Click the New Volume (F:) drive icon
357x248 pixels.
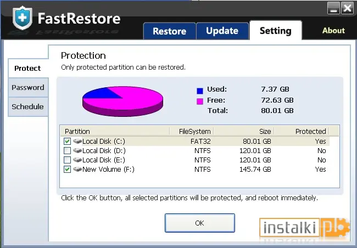(x=77, y=170)
